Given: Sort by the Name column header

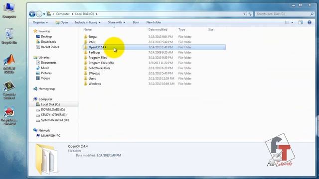Looking at the screenshot, I should point(88,30).
